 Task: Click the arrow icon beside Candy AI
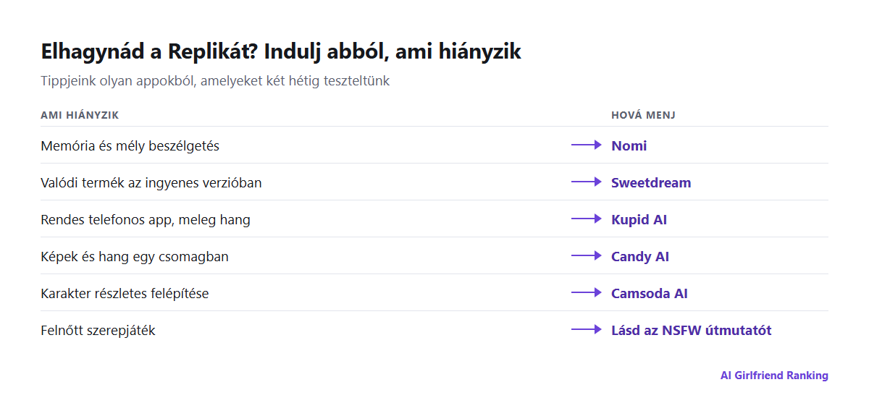[x=587, y=255]
